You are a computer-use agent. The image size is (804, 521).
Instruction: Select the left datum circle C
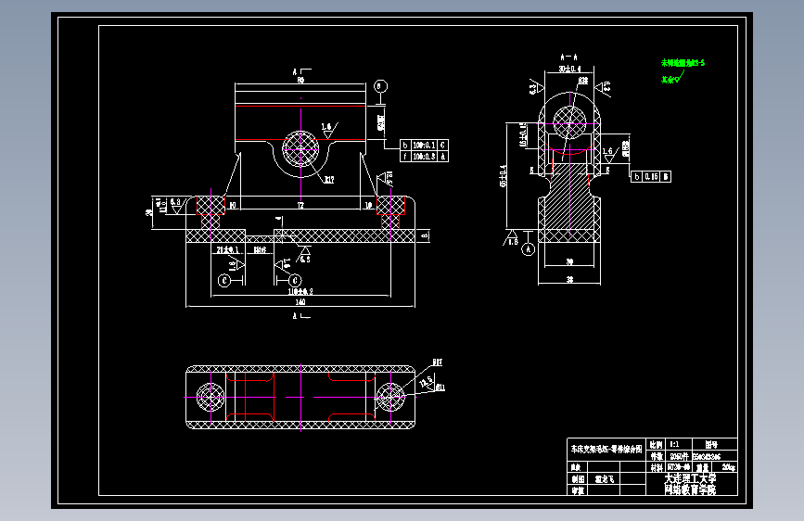click(224, 281)
